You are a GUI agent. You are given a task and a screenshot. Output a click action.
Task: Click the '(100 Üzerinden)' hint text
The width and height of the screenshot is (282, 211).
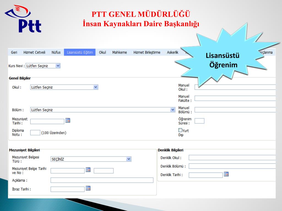click(54, 133)
